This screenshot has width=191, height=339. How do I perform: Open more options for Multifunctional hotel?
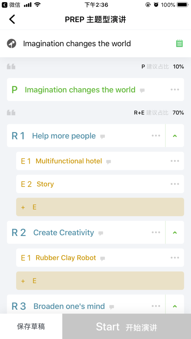tap(175, 161)
